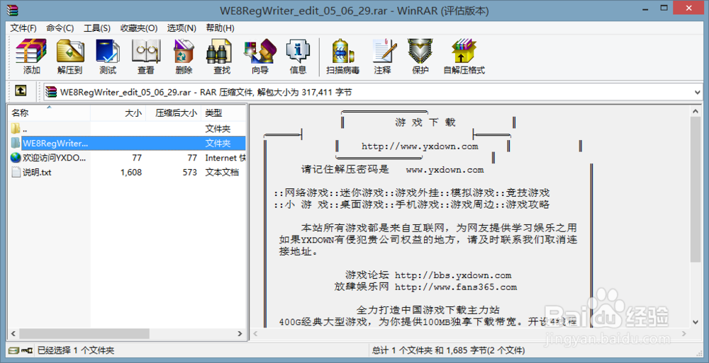The image size is (709, 363).
Task: Click the SFX (自解压格式) icon
Action: tap(464, 57)
